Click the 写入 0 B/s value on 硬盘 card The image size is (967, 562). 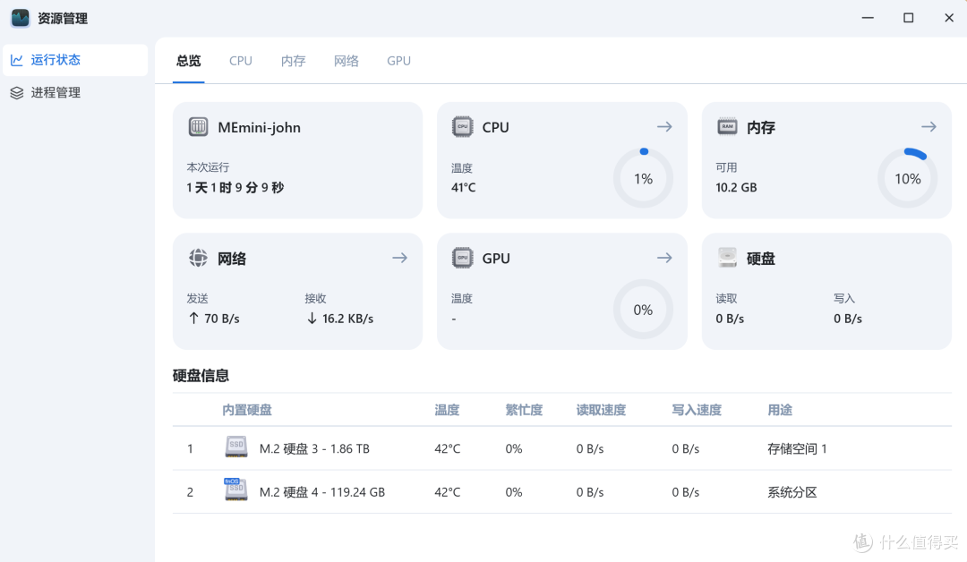tap(848, 319)
